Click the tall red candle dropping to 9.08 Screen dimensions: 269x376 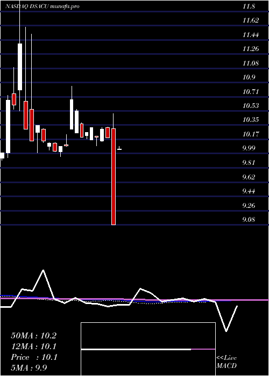pyautogui.click(x=114, y=177)
